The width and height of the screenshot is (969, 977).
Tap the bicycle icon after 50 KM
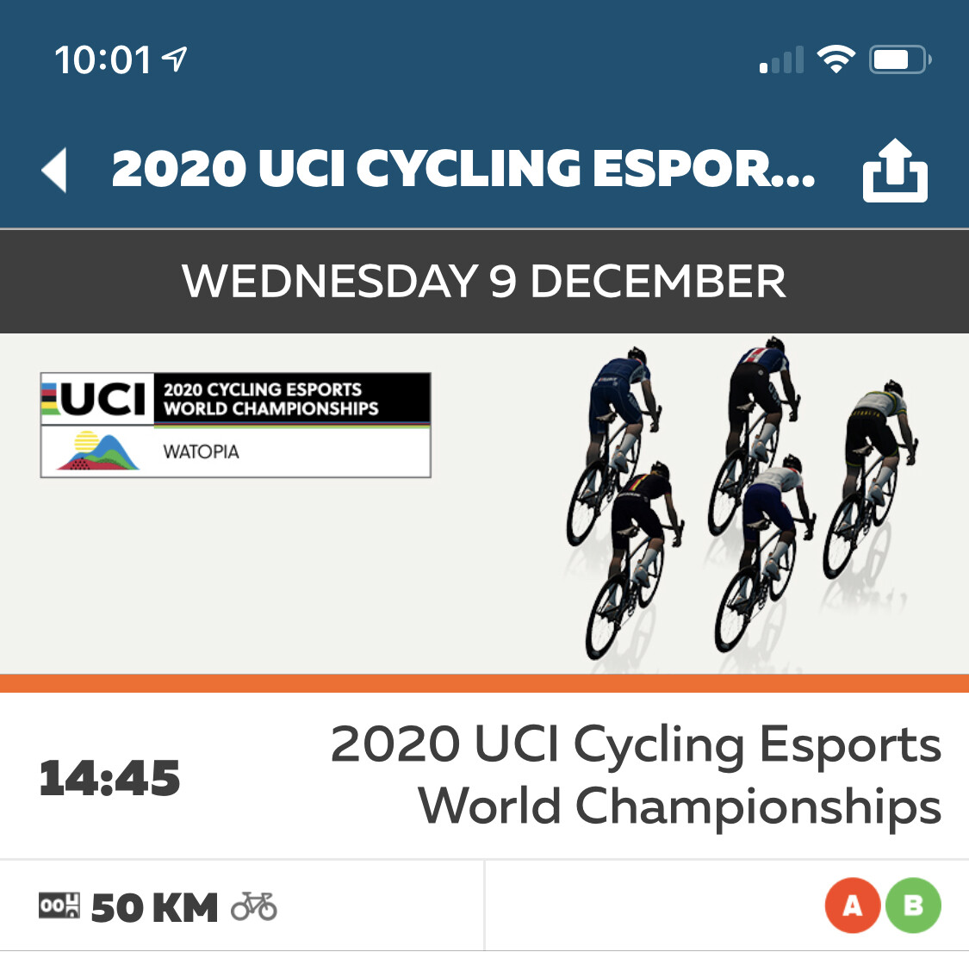pyautogui.click(x=254, y=906)
